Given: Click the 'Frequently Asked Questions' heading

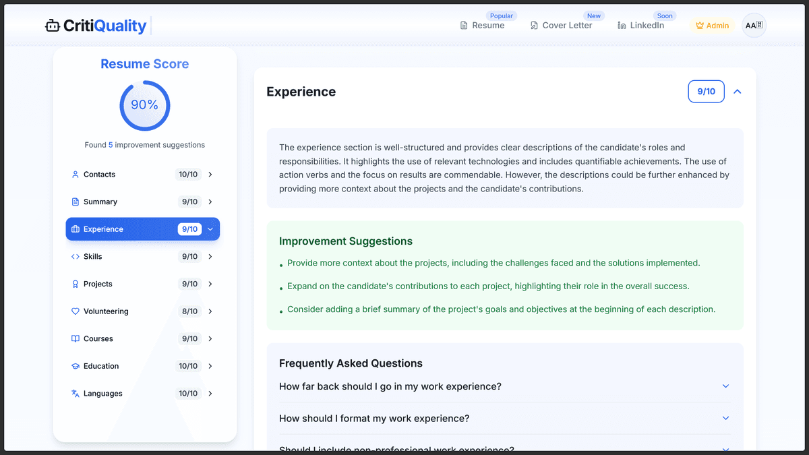Looking at the screenshot, I should click(351, 363).
